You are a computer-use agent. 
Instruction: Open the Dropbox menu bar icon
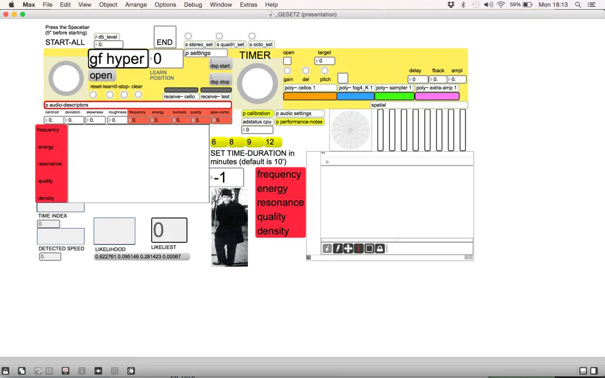click(x=450, y=5)
